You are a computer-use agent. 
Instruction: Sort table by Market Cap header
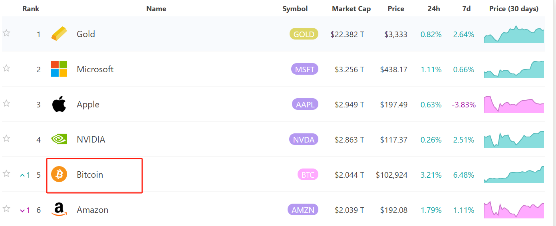pos(351,9)
